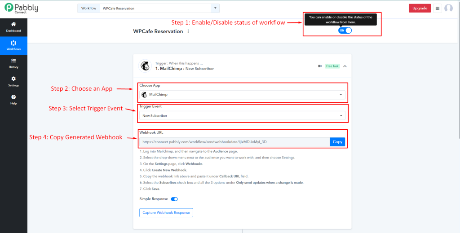Open the Help sidebar item
This screenshot has height=233, width=460.
pos(13,100)
